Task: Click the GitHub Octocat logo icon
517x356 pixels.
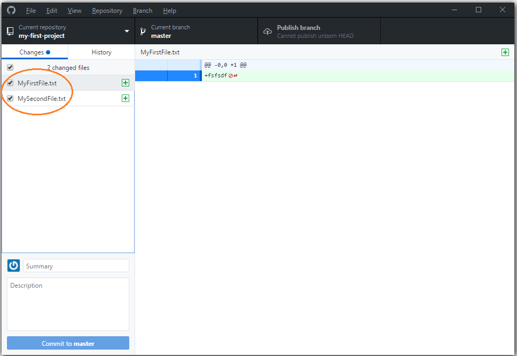Action: (x=11, y=10)
